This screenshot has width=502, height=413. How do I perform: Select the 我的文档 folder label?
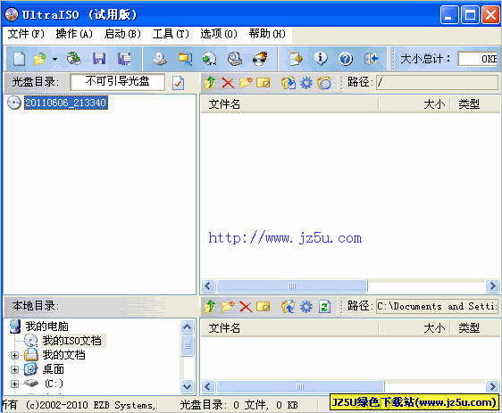[x=64, y=355]
